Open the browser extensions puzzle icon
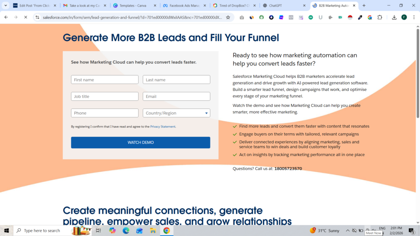This screenshot has width=420, height=236. click(379, 17)
